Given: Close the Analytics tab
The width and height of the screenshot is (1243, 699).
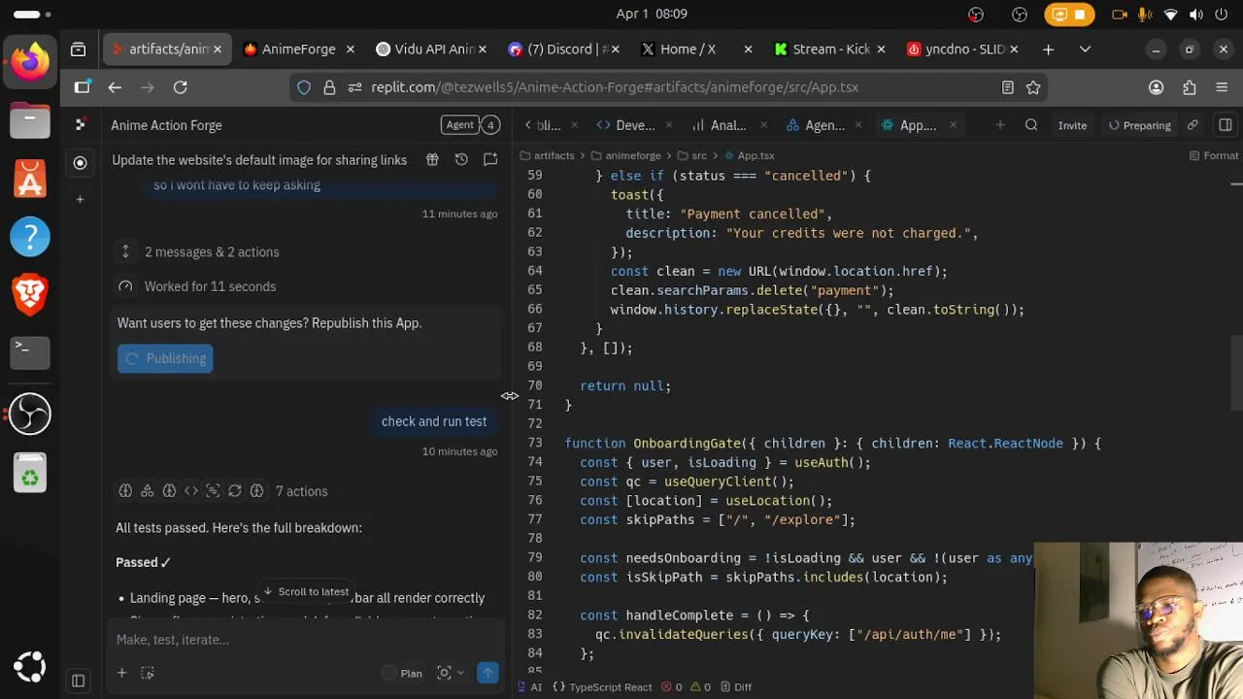Looking at the screenshot, I should coord(765,124).
